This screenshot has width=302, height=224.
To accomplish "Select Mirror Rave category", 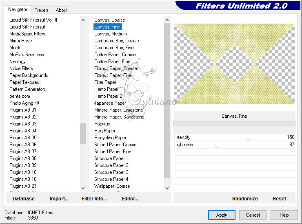I will tap(20, 41).
